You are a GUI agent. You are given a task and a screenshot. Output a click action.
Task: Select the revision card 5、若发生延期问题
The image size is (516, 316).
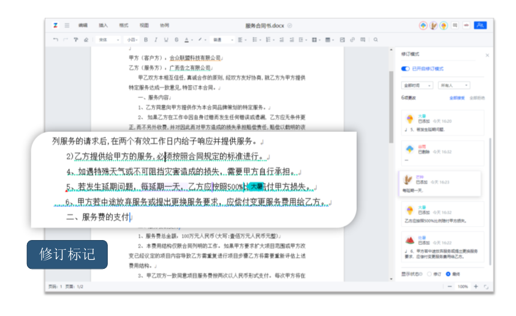pyautogui.click(x=442, y=122)
